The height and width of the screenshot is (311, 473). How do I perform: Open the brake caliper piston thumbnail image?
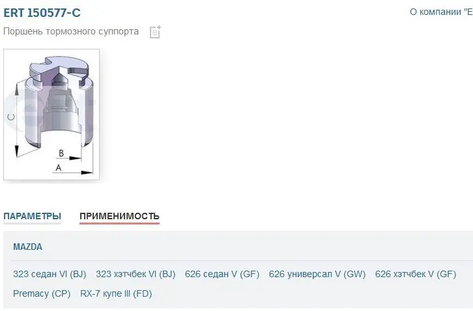tap(51, 115)
